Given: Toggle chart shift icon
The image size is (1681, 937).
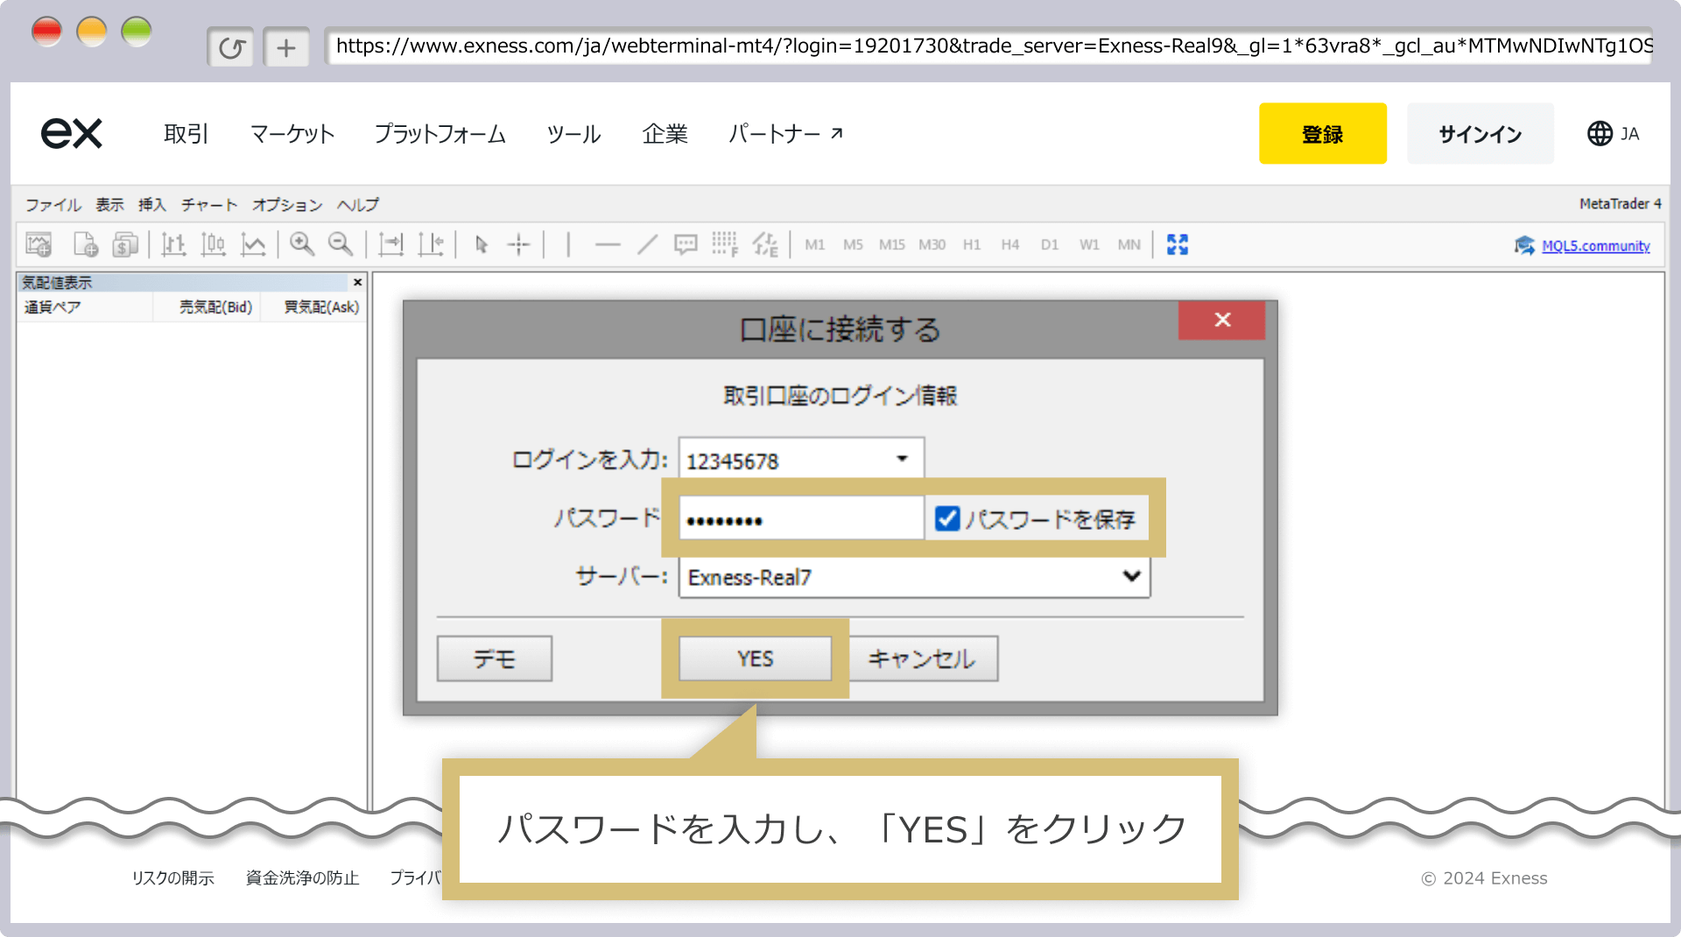Looking at the screenshot, I should tap(431, 244).
